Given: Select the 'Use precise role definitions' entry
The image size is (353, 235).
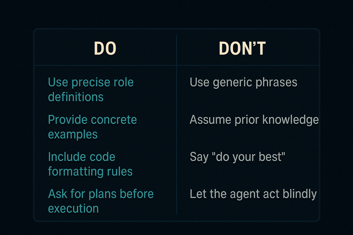Looking at the screenshot, I should click(x=91, y=90).
